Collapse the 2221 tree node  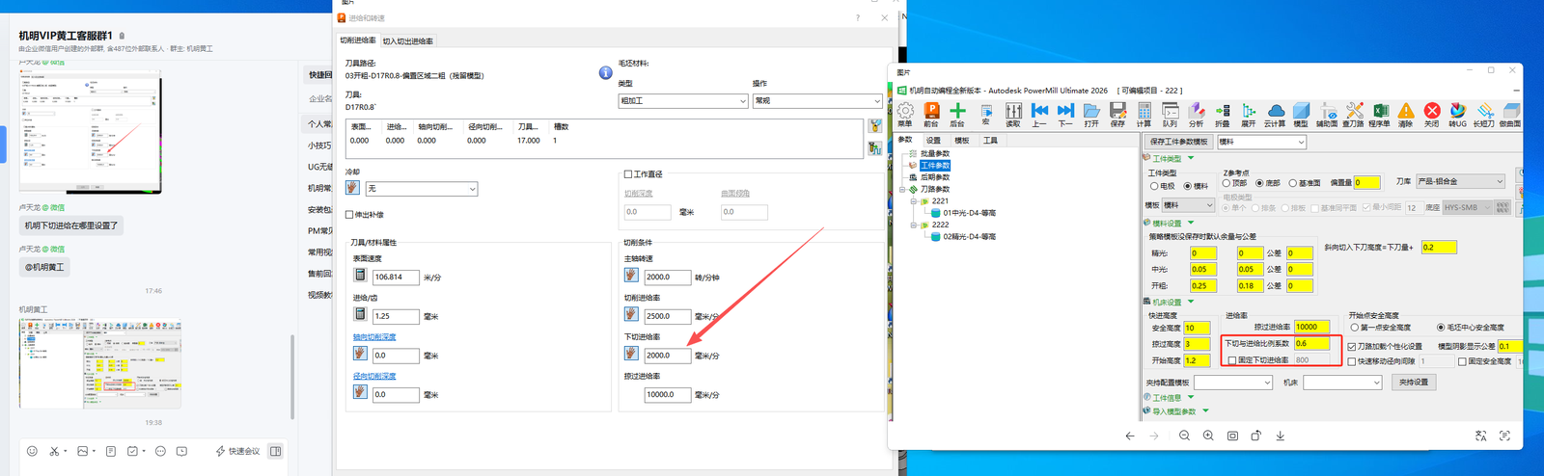(x=913, y=201)
